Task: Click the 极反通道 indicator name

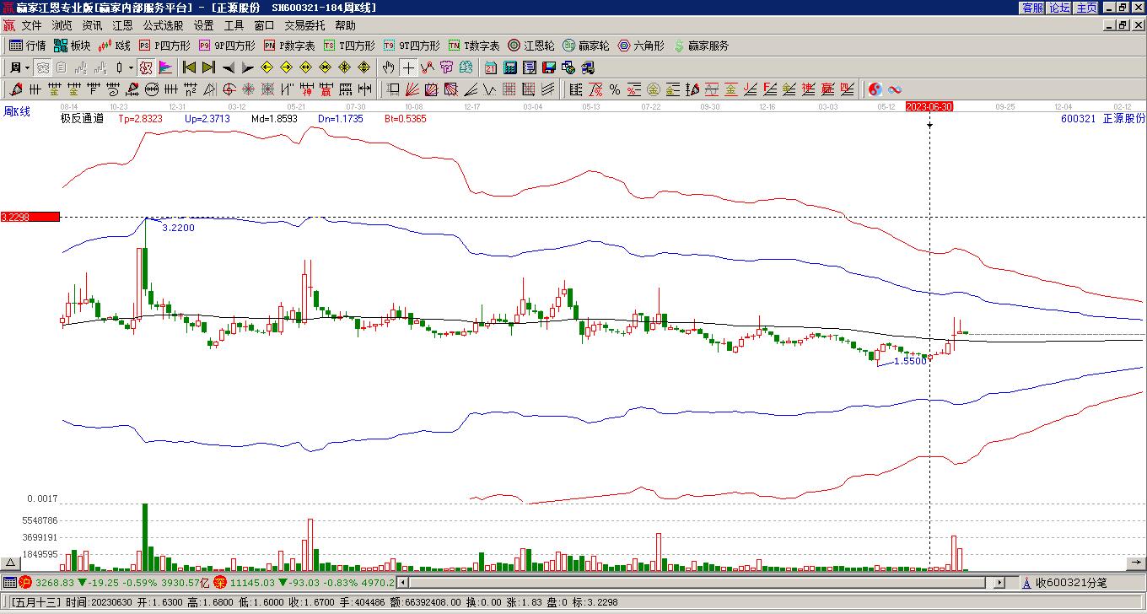Action: click(x=82, y=119)
